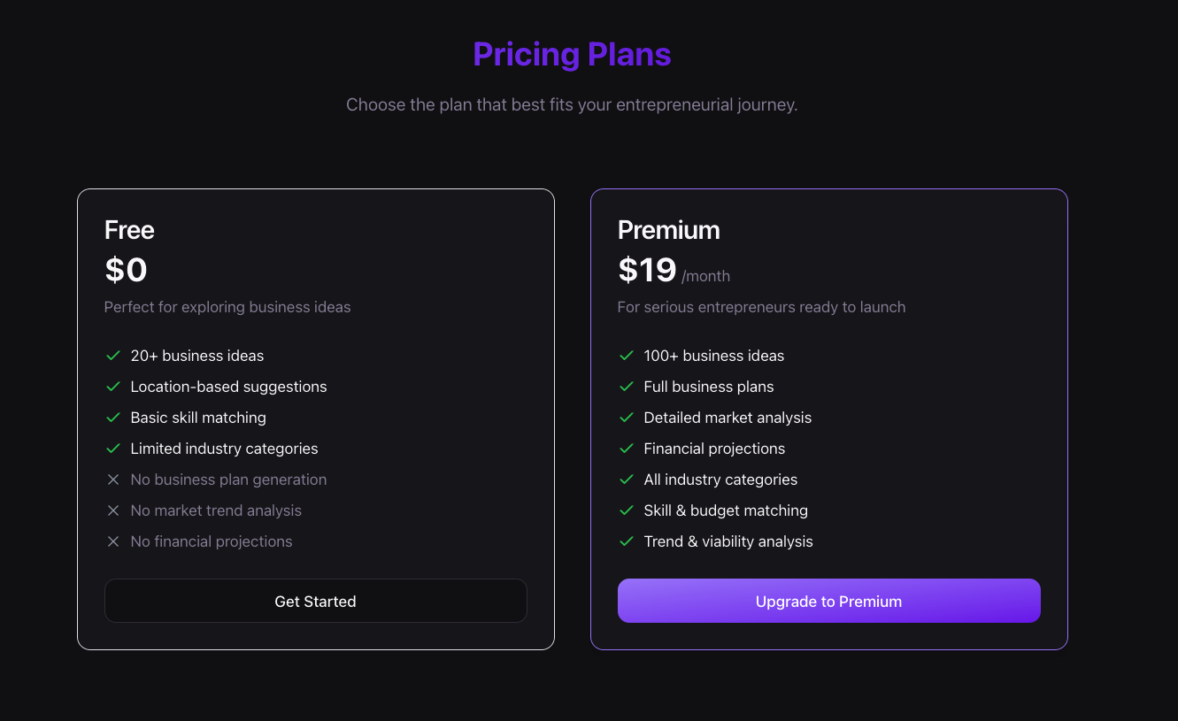Click the Pricing Plans heading
This screenshot has width=1178, height=721.
[572, 55]
